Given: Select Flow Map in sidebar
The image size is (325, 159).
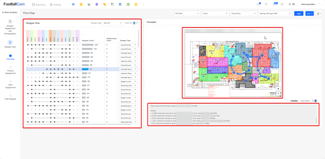Looking at the screenshot, I should click(10, 59).
